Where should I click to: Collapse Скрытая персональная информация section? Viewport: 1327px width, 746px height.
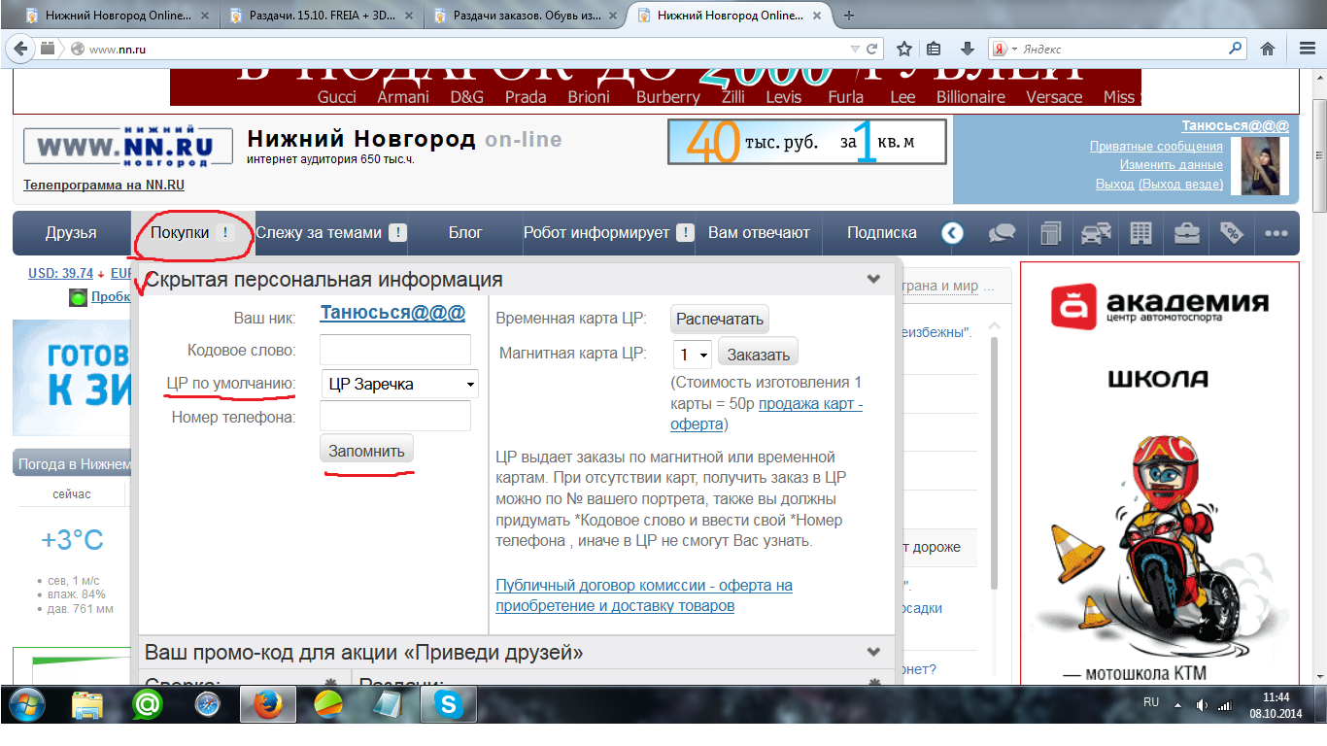point(873,280)
